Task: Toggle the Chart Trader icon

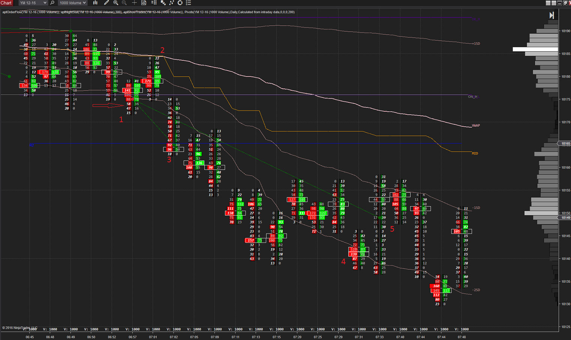Action: pyautogui.click(x=154, y=3)
